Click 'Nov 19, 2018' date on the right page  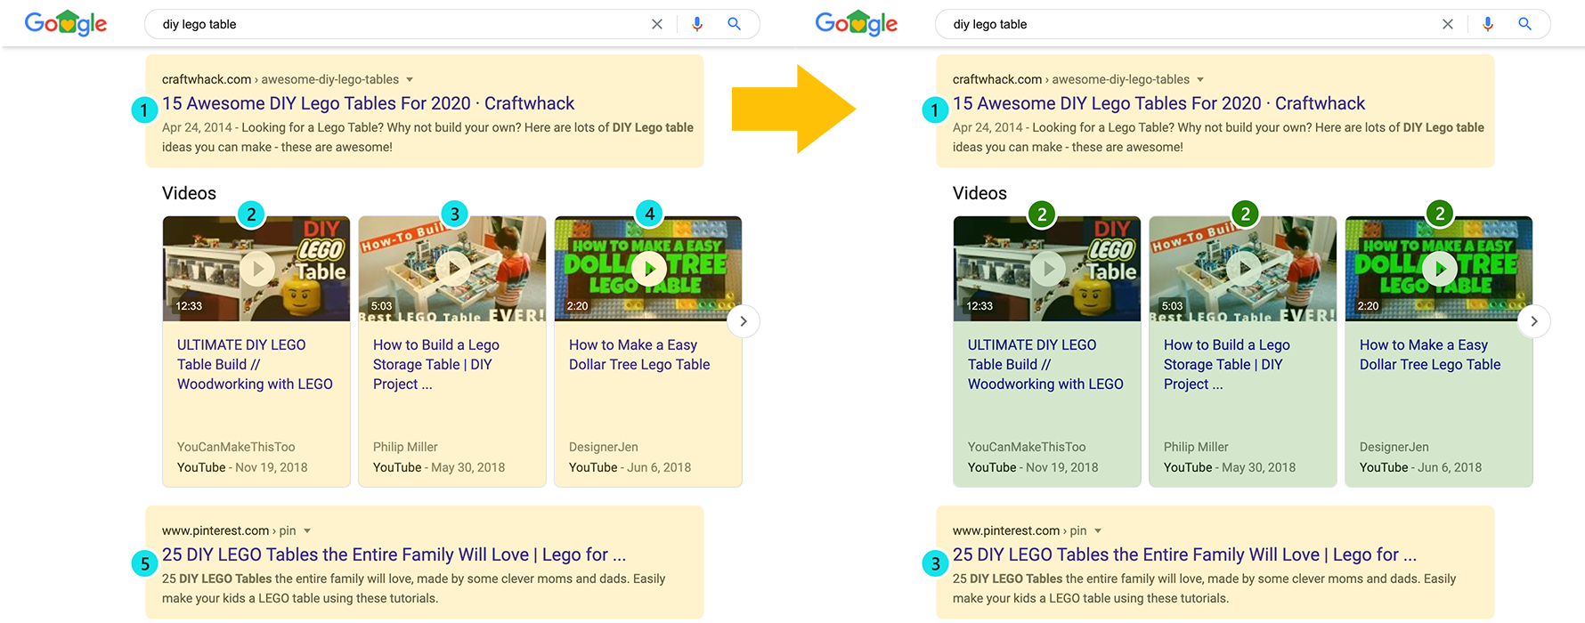[1062, 467]
